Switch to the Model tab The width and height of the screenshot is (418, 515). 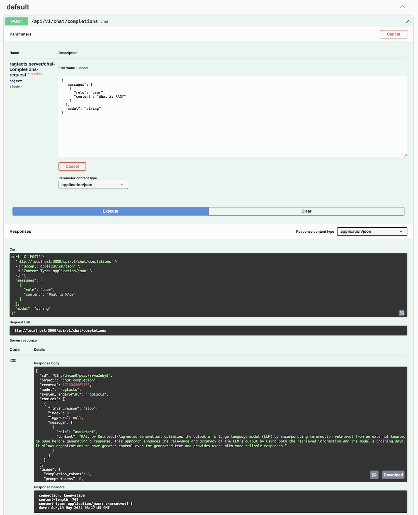coord(83,68)
